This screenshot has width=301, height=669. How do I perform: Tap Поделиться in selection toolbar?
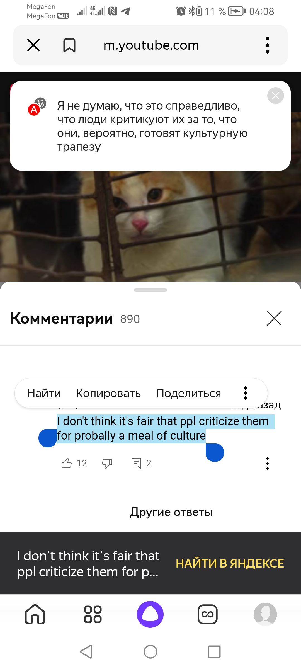pos(189,393)
